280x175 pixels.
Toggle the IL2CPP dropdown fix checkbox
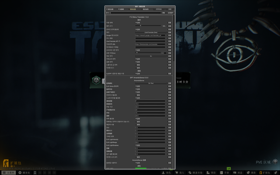136,73
